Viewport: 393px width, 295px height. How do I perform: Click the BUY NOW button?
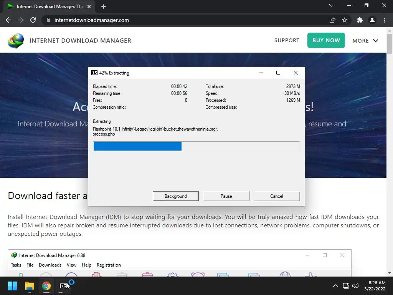326,40
